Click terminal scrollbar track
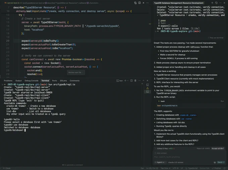 [x=142, y=120]
